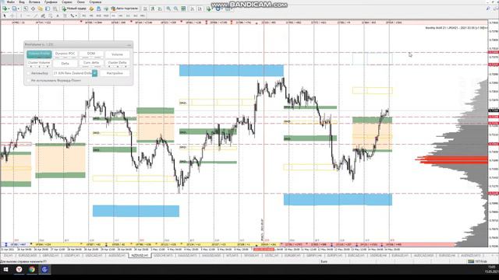The height and width of the screenshot is (280, 499).
Task: Open the Navigator panel icon
Action: [x=40, y=9]
